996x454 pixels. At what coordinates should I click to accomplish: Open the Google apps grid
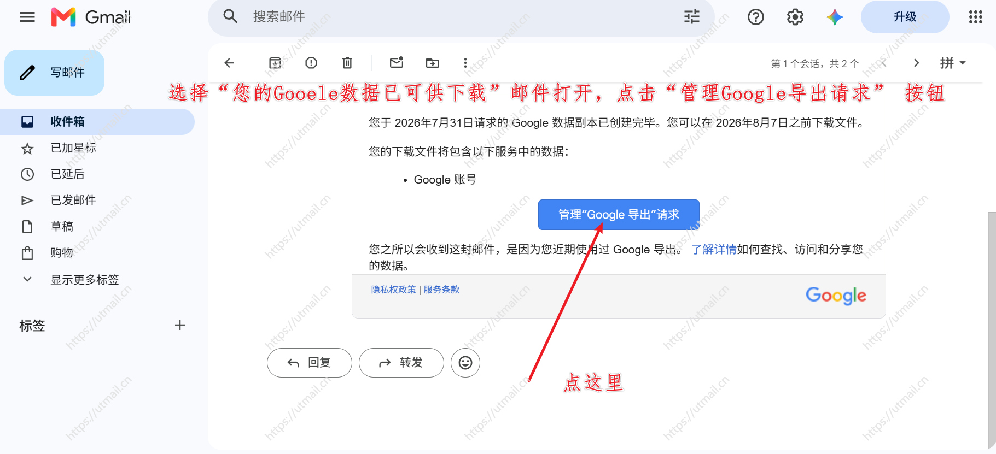976,17
